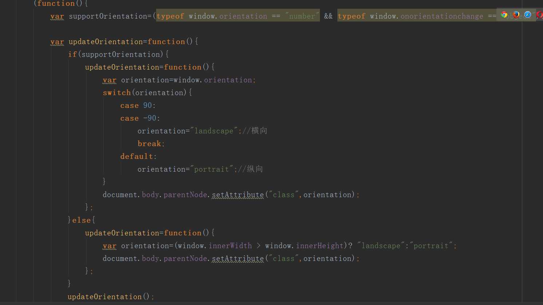Click the "onorientationchange" property

coord(442,16)
